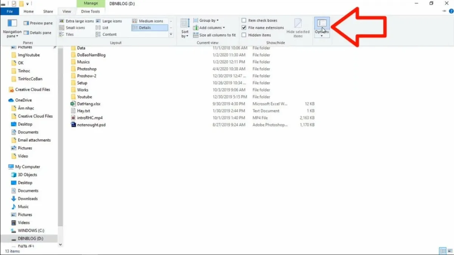Switch to the Home tab

click(28, 11)
